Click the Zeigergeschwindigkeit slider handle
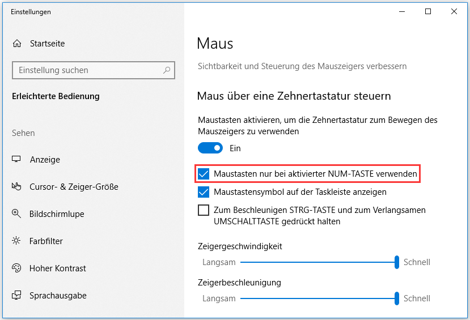The image size is (470, 320). point(396,262)
